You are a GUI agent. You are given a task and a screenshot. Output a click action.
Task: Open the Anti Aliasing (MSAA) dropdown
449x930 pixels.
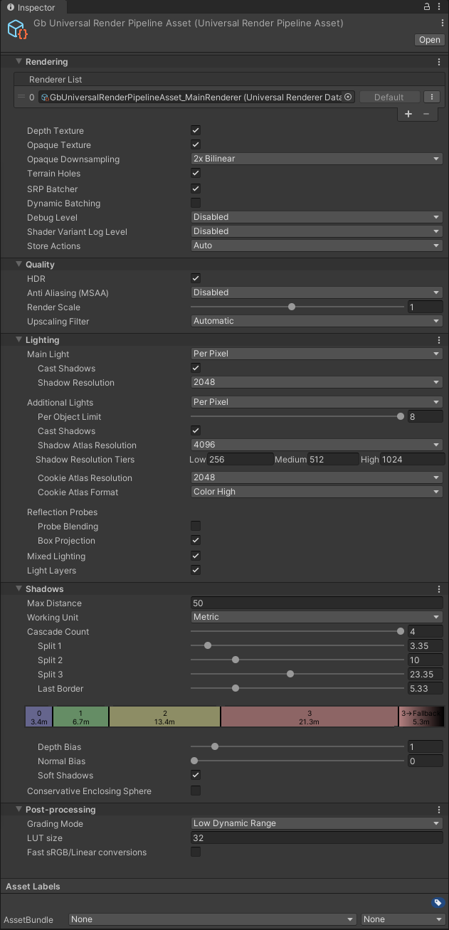click(317, 292)
